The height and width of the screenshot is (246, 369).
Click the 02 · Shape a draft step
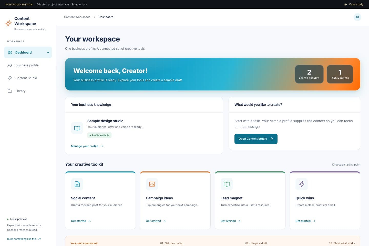[256, 243]
